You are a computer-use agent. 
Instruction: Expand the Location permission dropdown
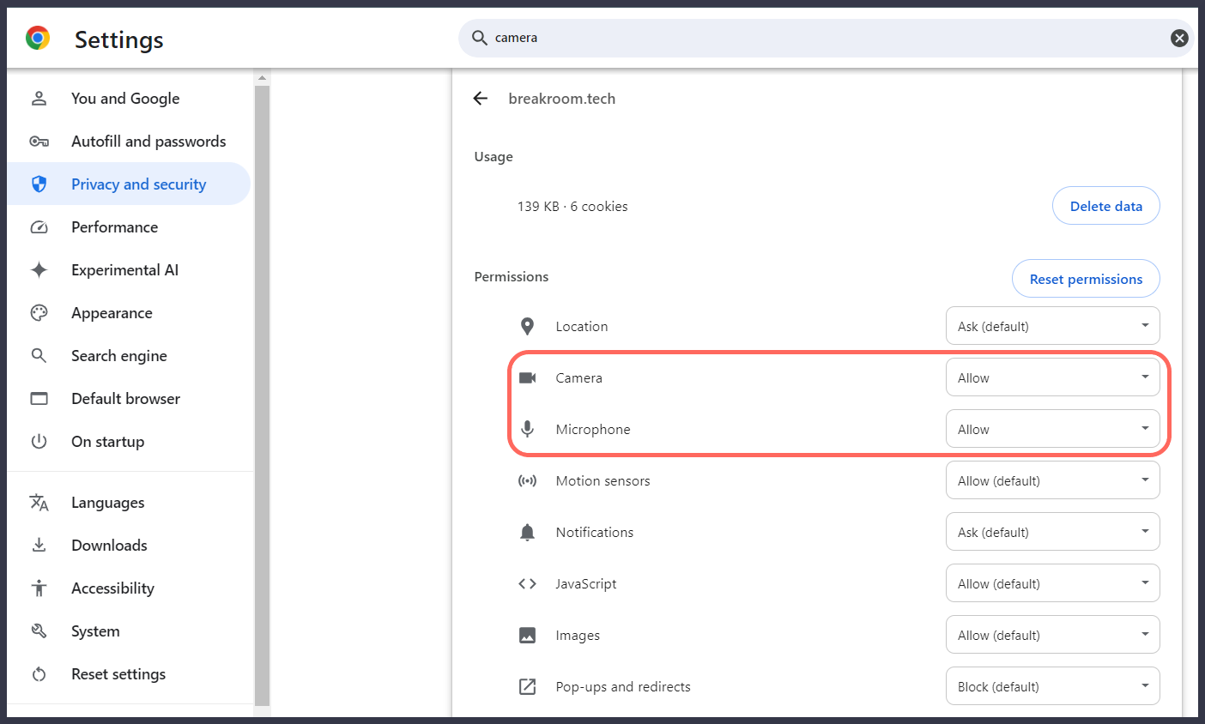[1052, 326]
